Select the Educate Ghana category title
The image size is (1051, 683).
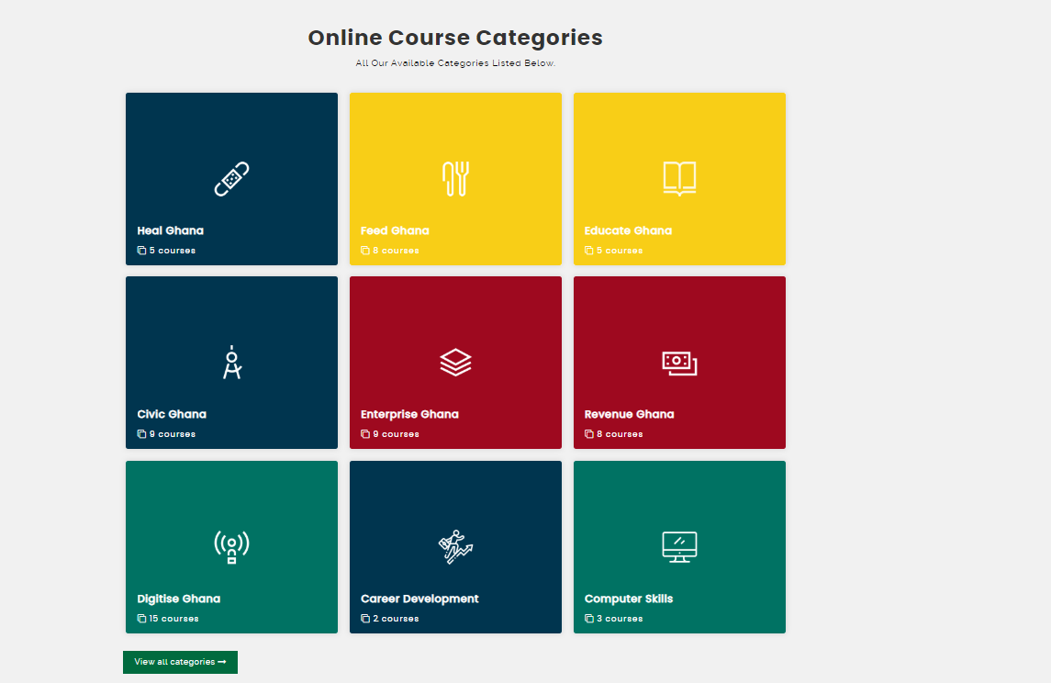pos(628,230)
